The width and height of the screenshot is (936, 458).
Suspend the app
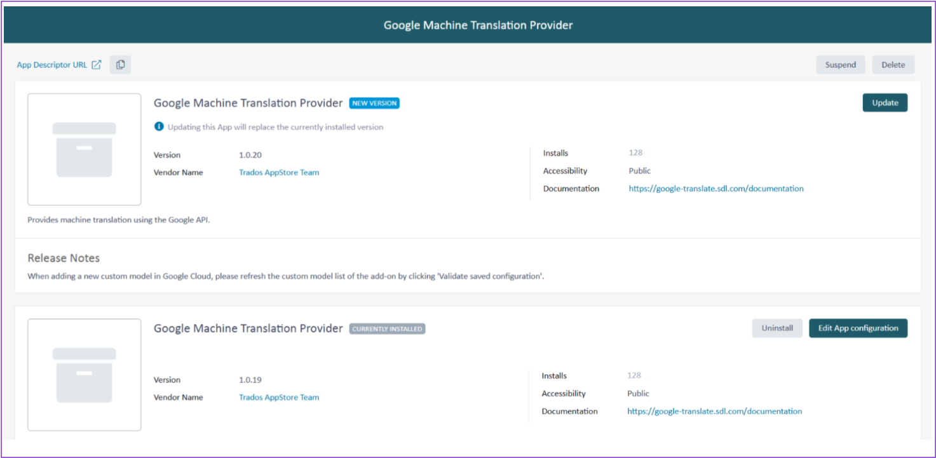pos(841,65)
